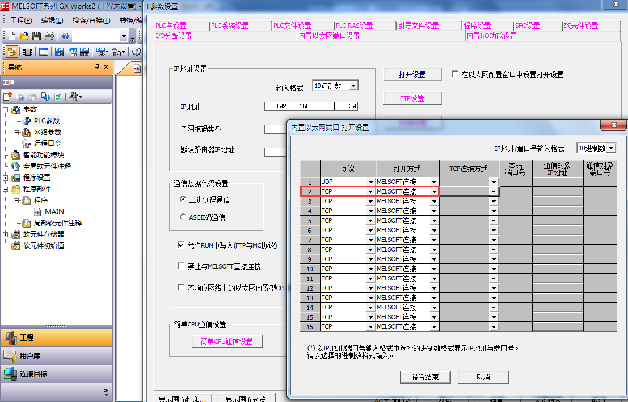The height and width of the screenshot is (402, 628).
Task: Click the green refresh icon in navigation toolbar
Action: point(58,97)
